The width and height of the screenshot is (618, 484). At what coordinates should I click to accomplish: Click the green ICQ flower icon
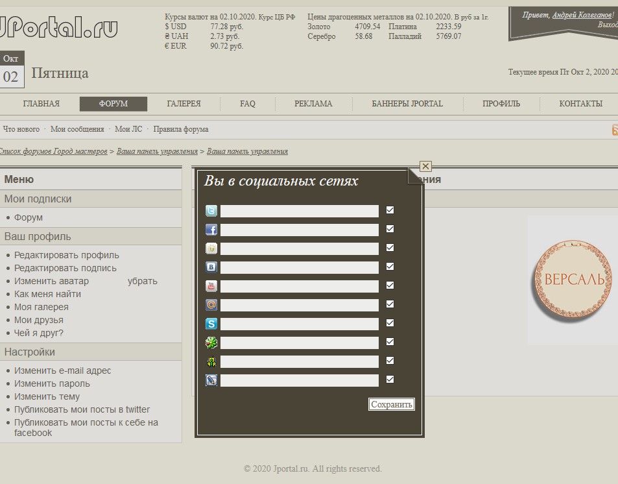click(x=211, y=343)
